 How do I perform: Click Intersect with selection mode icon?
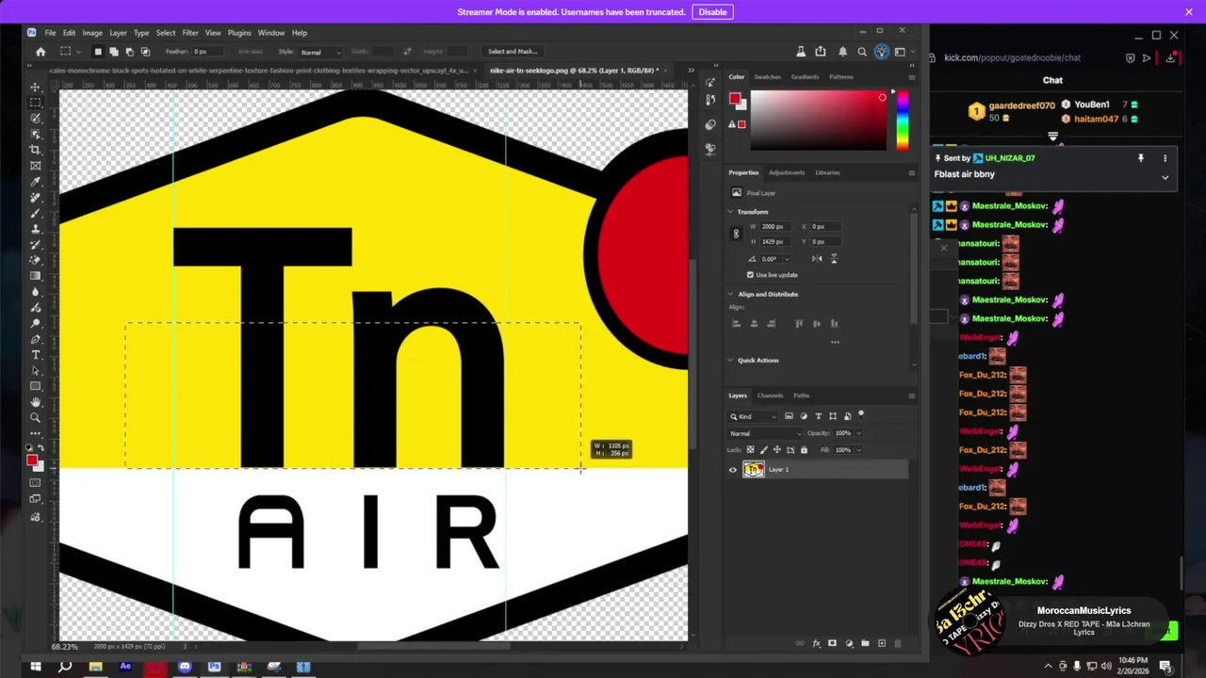coord(144,52)
